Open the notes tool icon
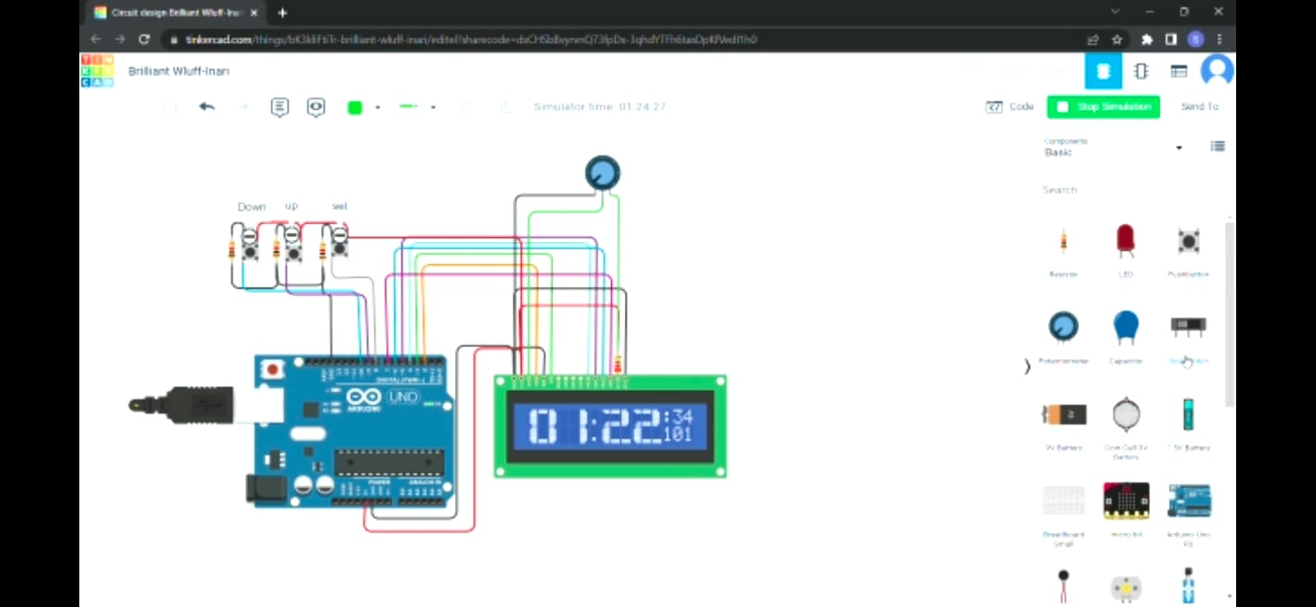The height and width of the screenshot is (607, 1316). tap(280, 107)
